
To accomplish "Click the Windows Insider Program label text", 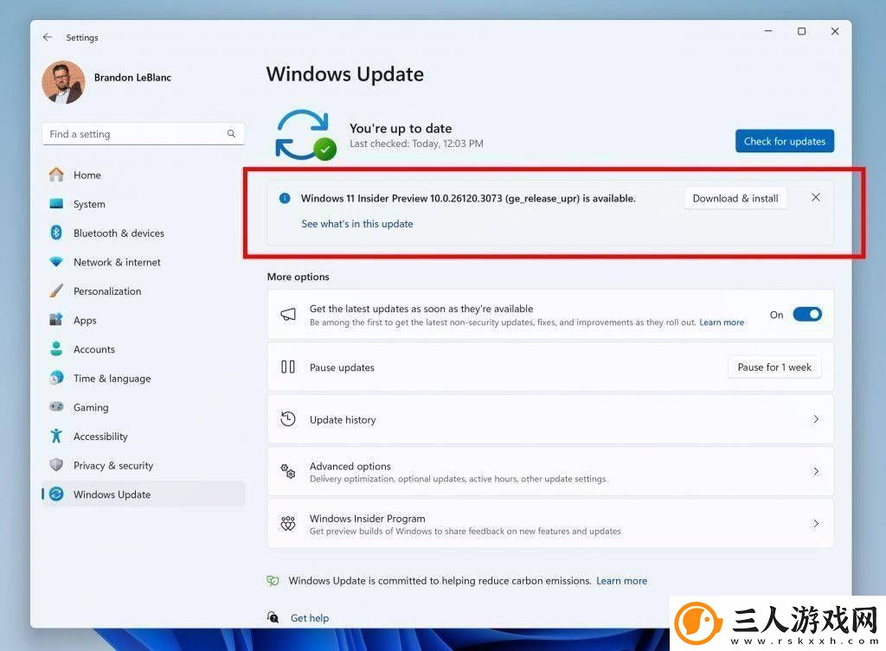I will 367,519.
